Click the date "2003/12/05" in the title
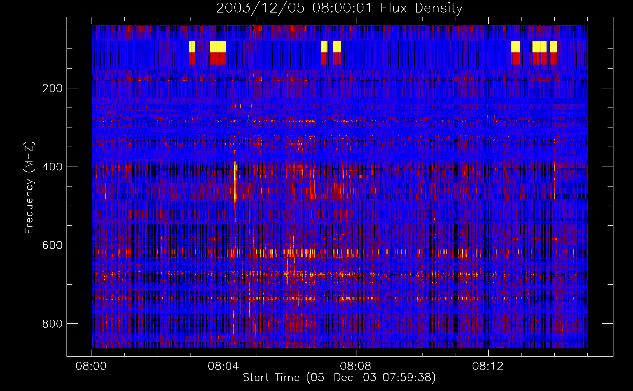The height and width of the screenshot is (391, 633). [260, 8]
